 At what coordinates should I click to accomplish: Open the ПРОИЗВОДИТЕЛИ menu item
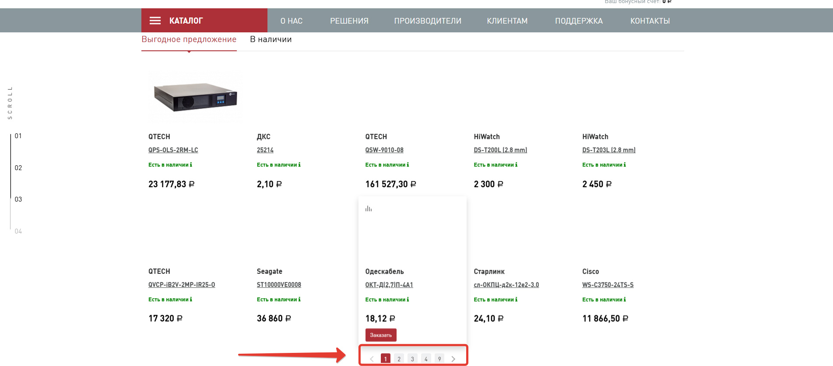click(x=428, y=21)
